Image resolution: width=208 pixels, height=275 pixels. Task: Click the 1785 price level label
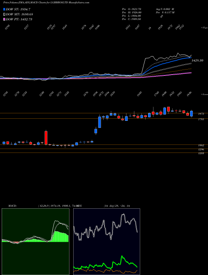(201, 119)
